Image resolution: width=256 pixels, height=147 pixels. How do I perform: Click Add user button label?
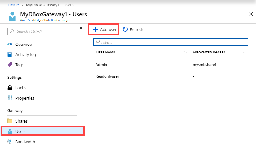(108, 29)
